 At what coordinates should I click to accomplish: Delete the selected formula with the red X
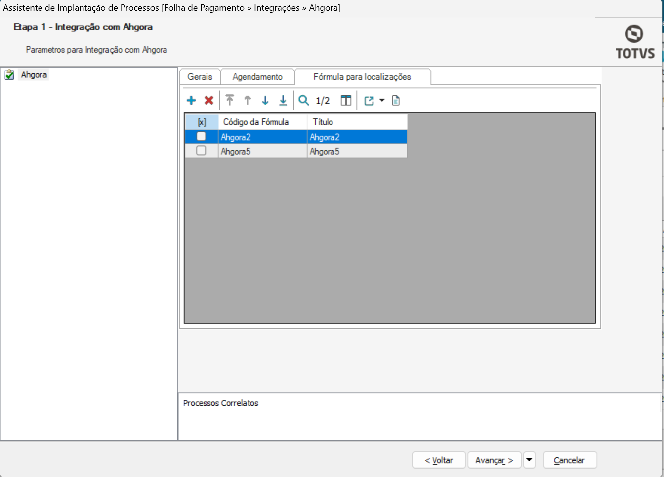coord(209,101)
